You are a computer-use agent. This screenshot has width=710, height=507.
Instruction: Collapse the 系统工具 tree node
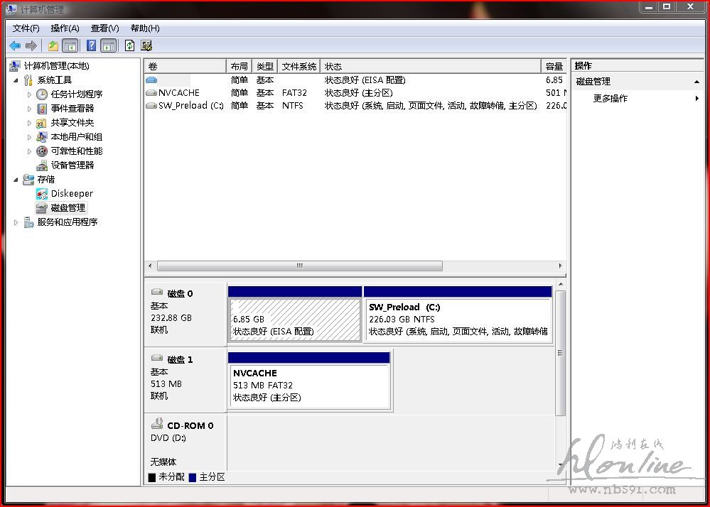point(16,80)
